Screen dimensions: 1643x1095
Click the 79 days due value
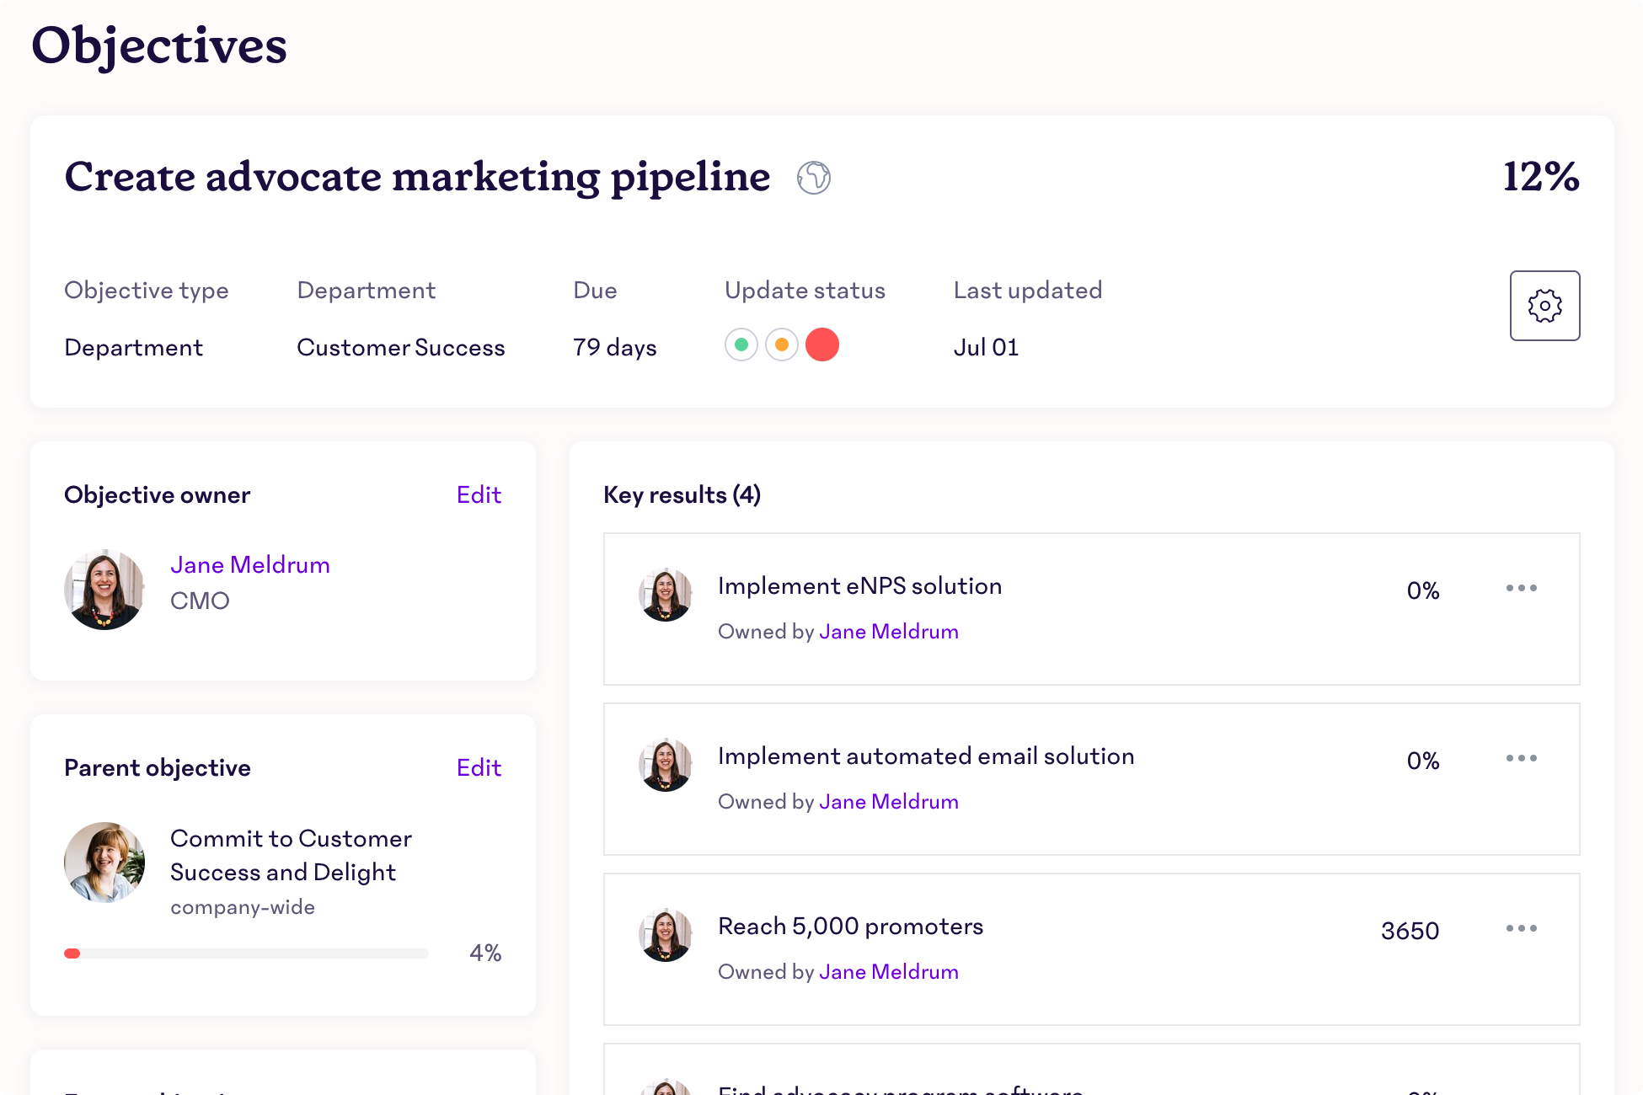(615, 347)
